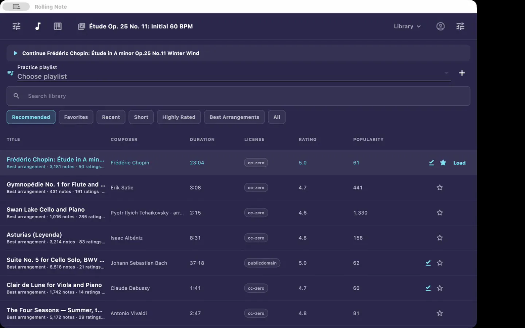Screen dimensions: 525x328
Task: Select the Short filter tab
Action: pos(141,117)
